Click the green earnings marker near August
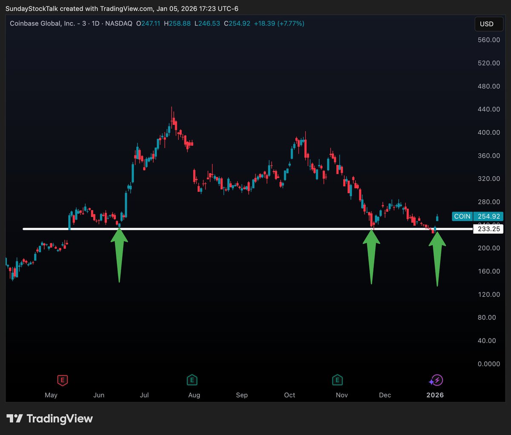 [x=192, y=380]
